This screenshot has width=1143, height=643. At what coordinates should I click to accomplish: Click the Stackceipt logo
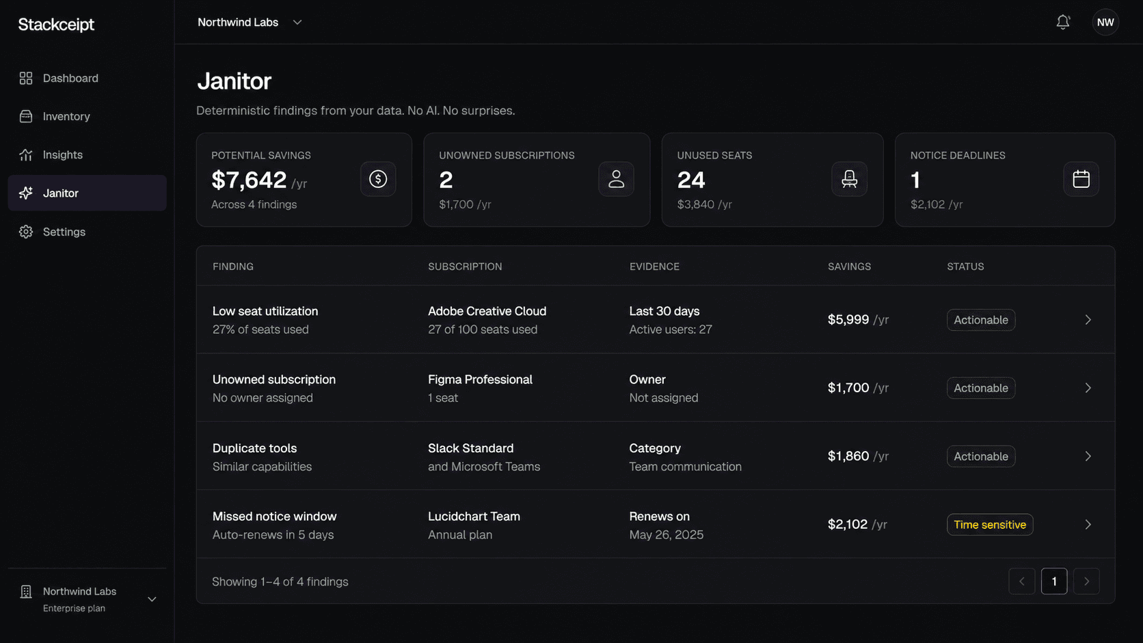56,25
